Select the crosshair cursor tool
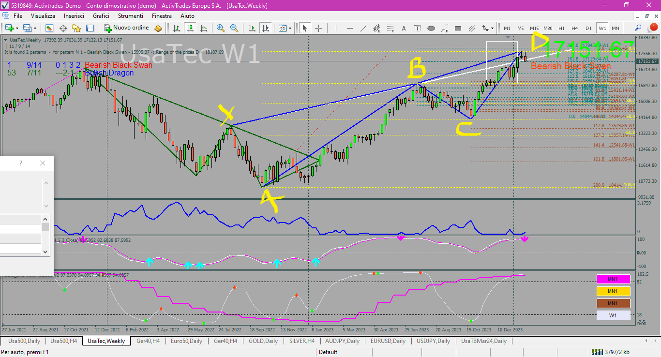This screenshot has height=357, width=661. click(318, 28)
